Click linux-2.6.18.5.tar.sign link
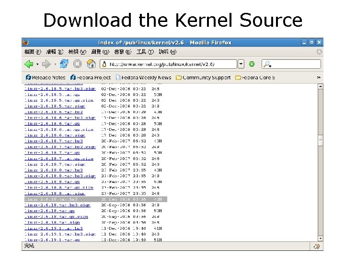The width and height of the screenshot is (345, 258). tap(55, 106)
